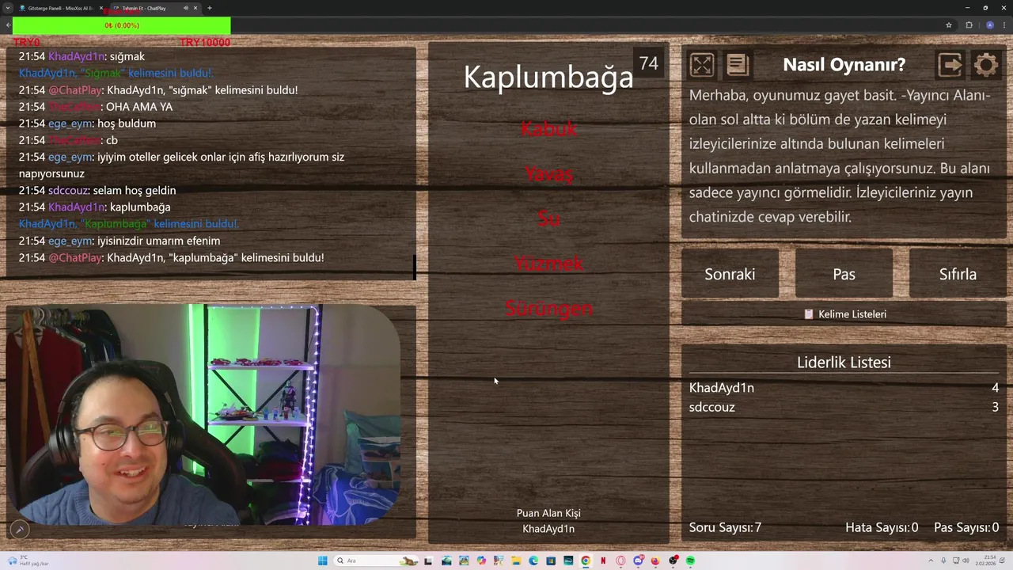Click the forbidden word Yavaş

click(x=548, y=174)
